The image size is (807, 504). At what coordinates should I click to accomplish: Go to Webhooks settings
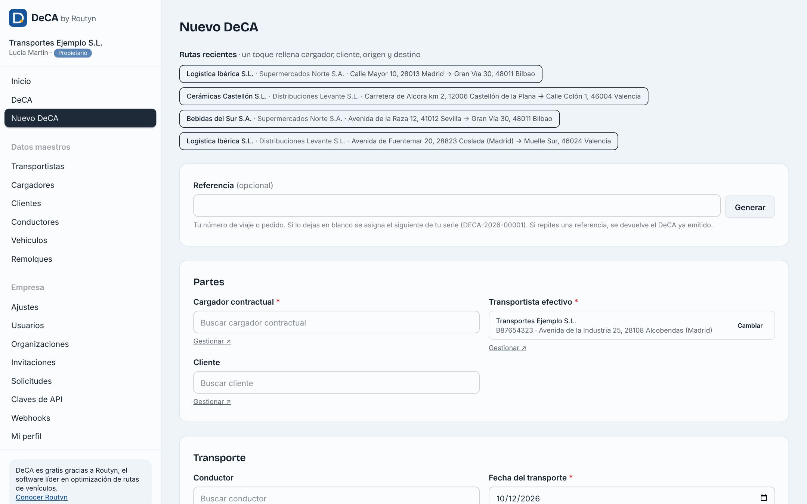(80, 418)
